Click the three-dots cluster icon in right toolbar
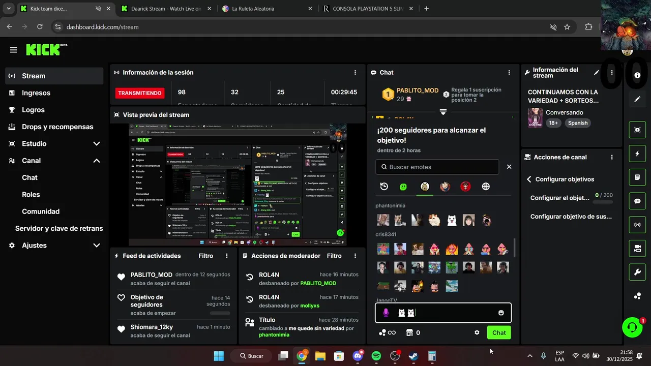Viewport: 651px width, 366px height. point(637,296)
